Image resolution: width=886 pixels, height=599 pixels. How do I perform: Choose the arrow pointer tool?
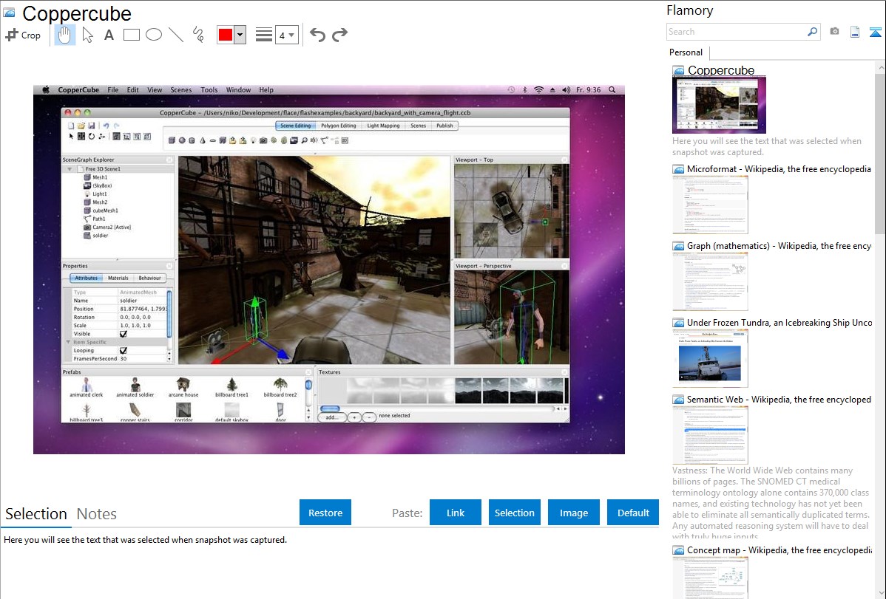coord(87,35)
